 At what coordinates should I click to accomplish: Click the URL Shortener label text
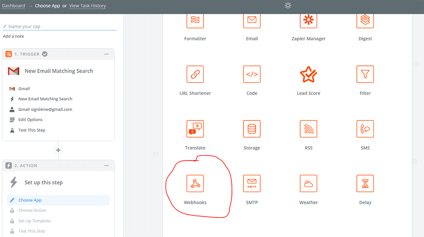[195, 93]
